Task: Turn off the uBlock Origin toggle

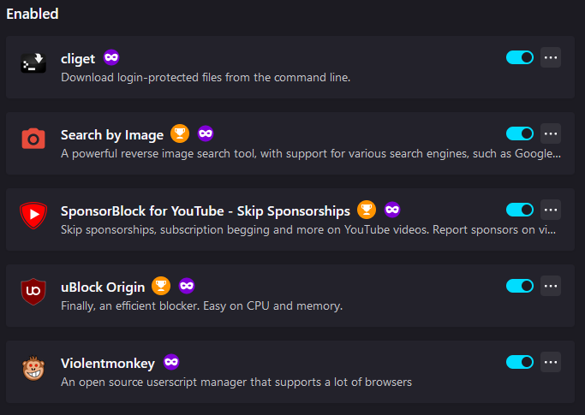Action: (x=520, y=286)
